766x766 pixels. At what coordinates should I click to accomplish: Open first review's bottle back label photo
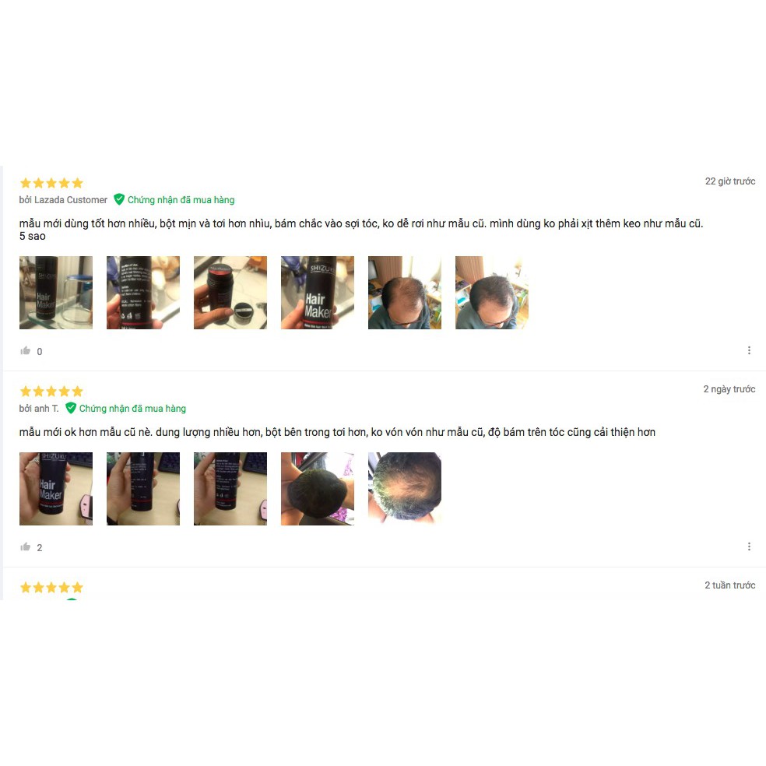(x=143, y=293)
